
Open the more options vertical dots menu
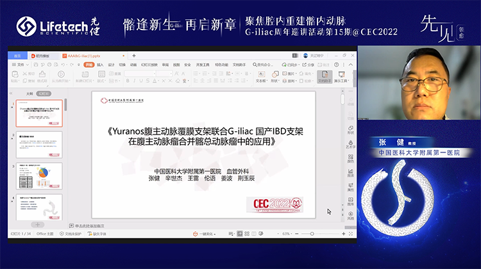[344, 65]
